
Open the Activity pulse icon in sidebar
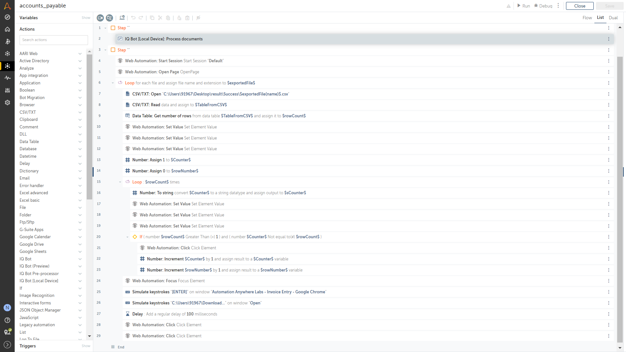tap(7, 78)
